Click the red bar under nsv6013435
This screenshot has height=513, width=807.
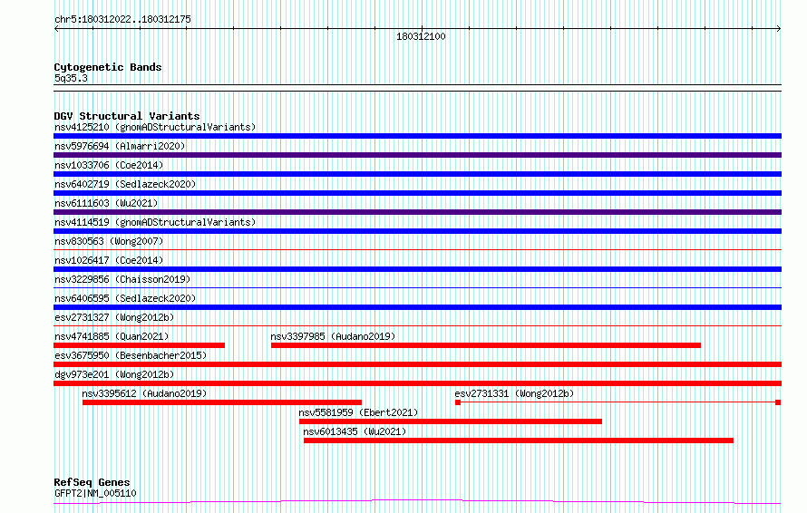[519, 440]
